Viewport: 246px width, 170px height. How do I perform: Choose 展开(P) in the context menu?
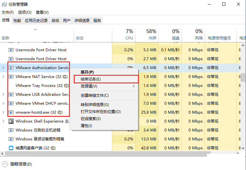tap(104, 72)
